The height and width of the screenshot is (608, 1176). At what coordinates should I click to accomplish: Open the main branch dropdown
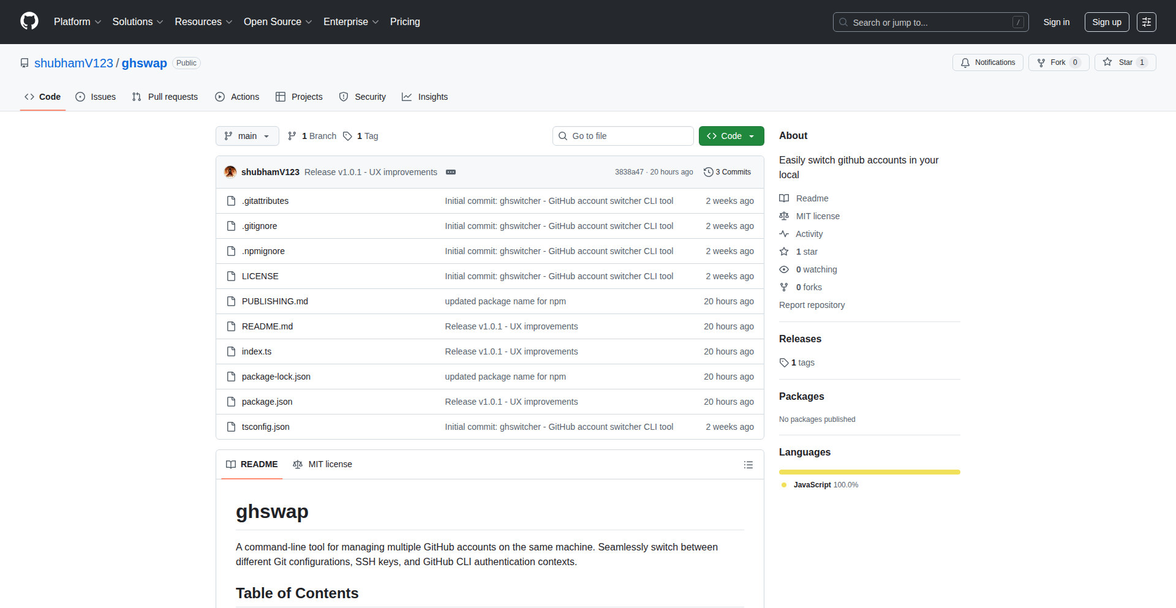click(247, 136)
